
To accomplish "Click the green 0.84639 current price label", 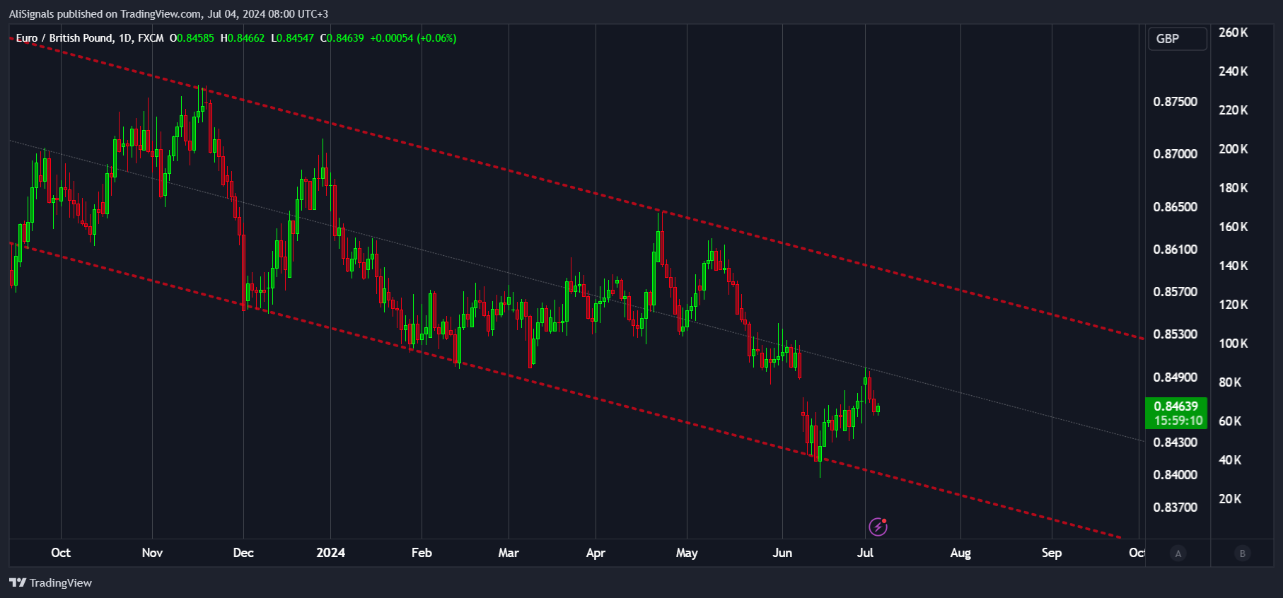I will coord(1176,406).
